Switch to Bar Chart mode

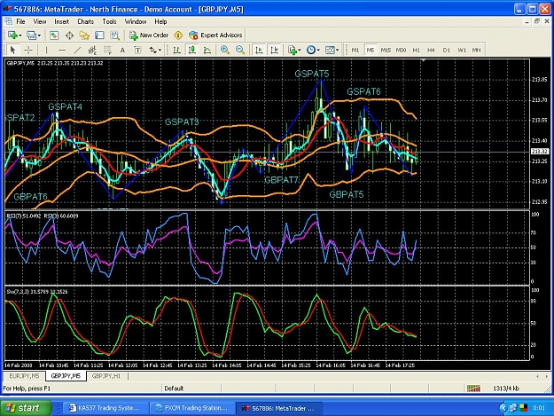click(x=176, y=51)
